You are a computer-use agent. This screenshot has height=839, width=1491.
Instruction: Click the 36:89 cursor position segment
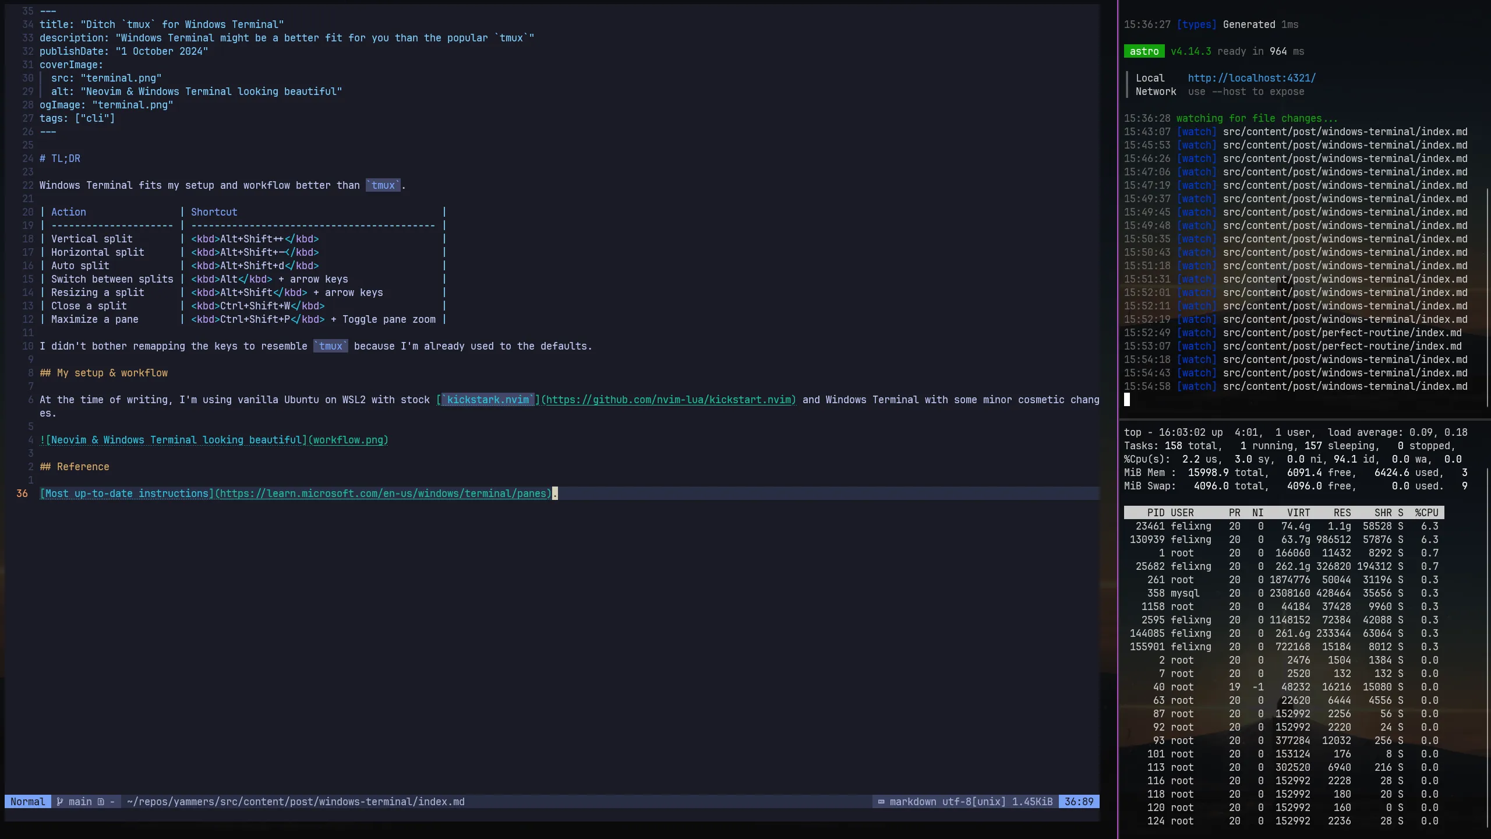coord(1079,802)
